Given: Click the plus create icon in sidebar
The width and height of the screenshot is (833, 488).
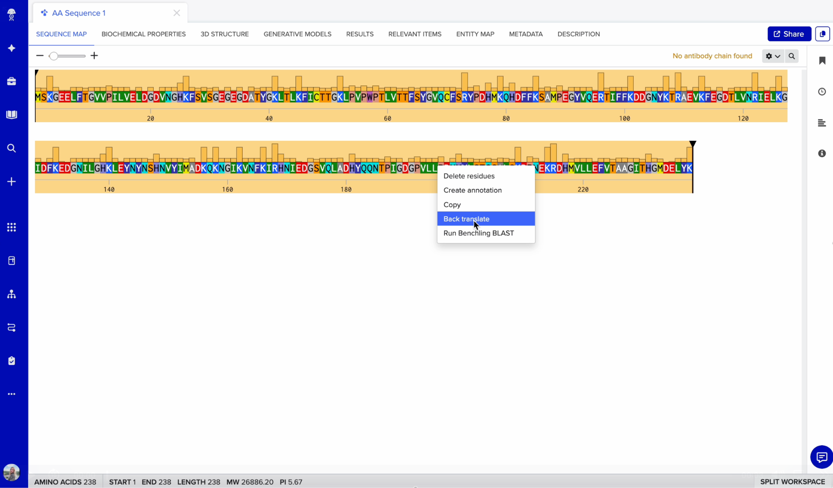Looking at the screenshot, I should (x=11, y=182).
